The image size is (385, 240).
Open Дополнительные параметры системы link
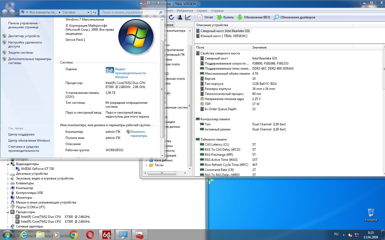click(x=30, y=61)
